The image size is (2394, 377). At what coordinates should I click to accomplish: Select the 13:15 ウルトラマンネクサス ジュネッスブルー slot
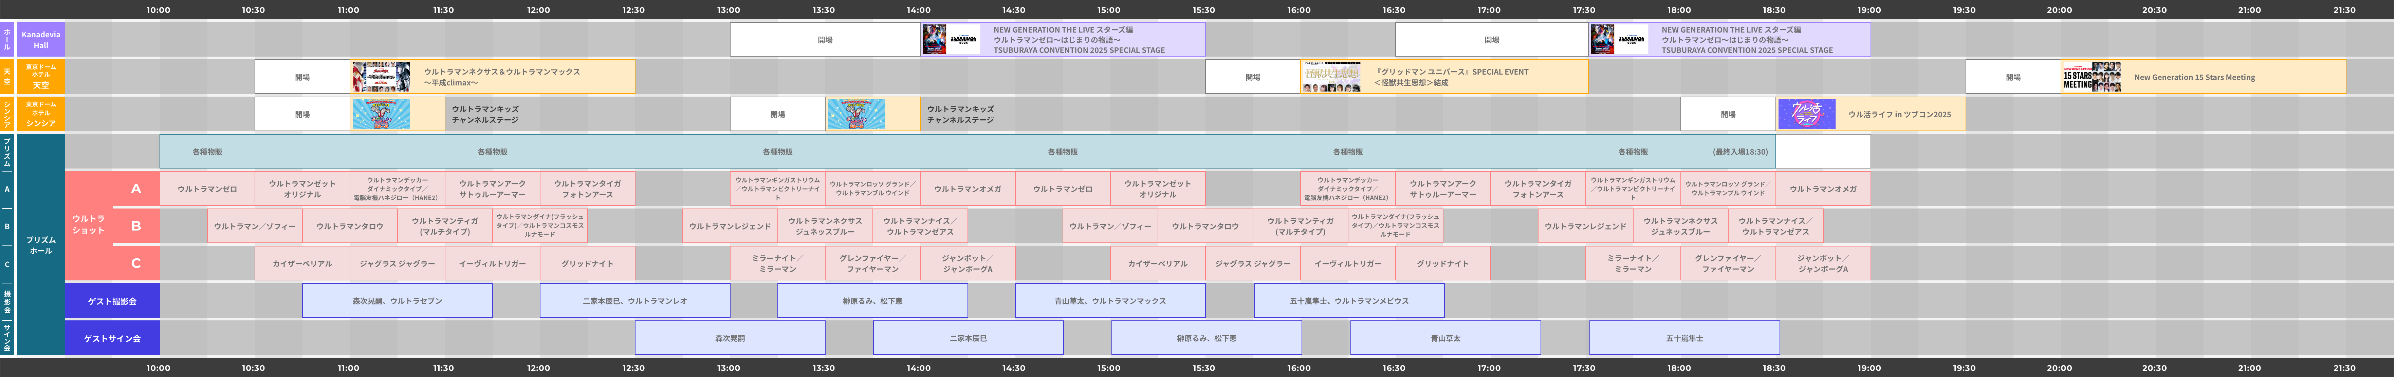point(825,226)
